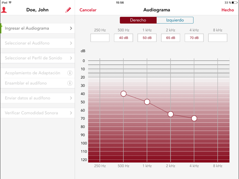
Task: Select the Derecho ear segment
Action: coord(138,20)
